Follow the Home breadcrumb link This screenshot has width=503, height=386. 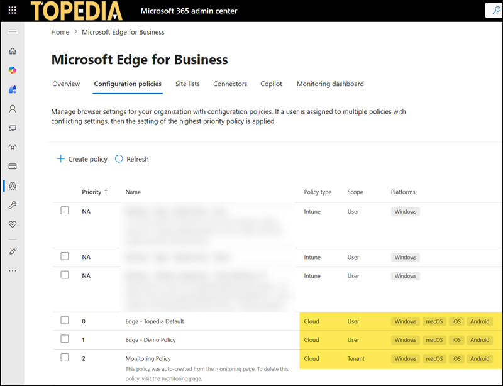tap(60, 31)
